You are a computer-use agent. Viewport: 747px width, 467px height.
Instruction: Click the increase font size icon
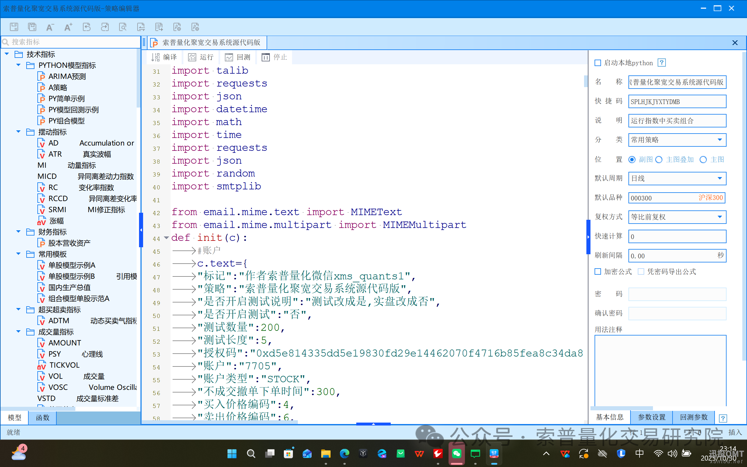click(68, 27)
